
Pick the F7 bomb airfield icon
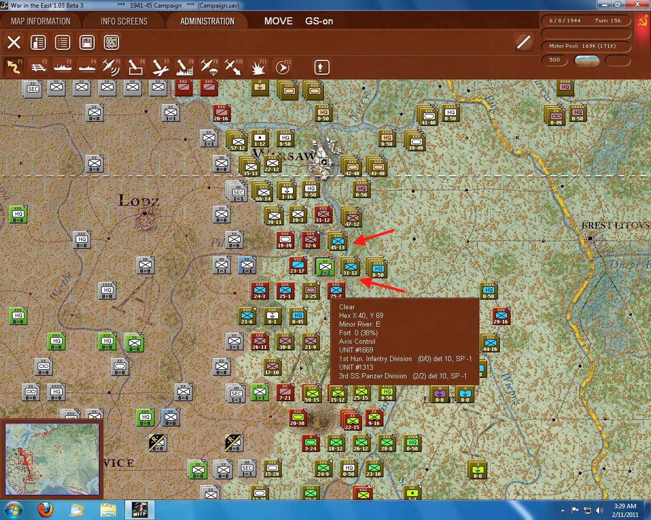click(160, 67)
